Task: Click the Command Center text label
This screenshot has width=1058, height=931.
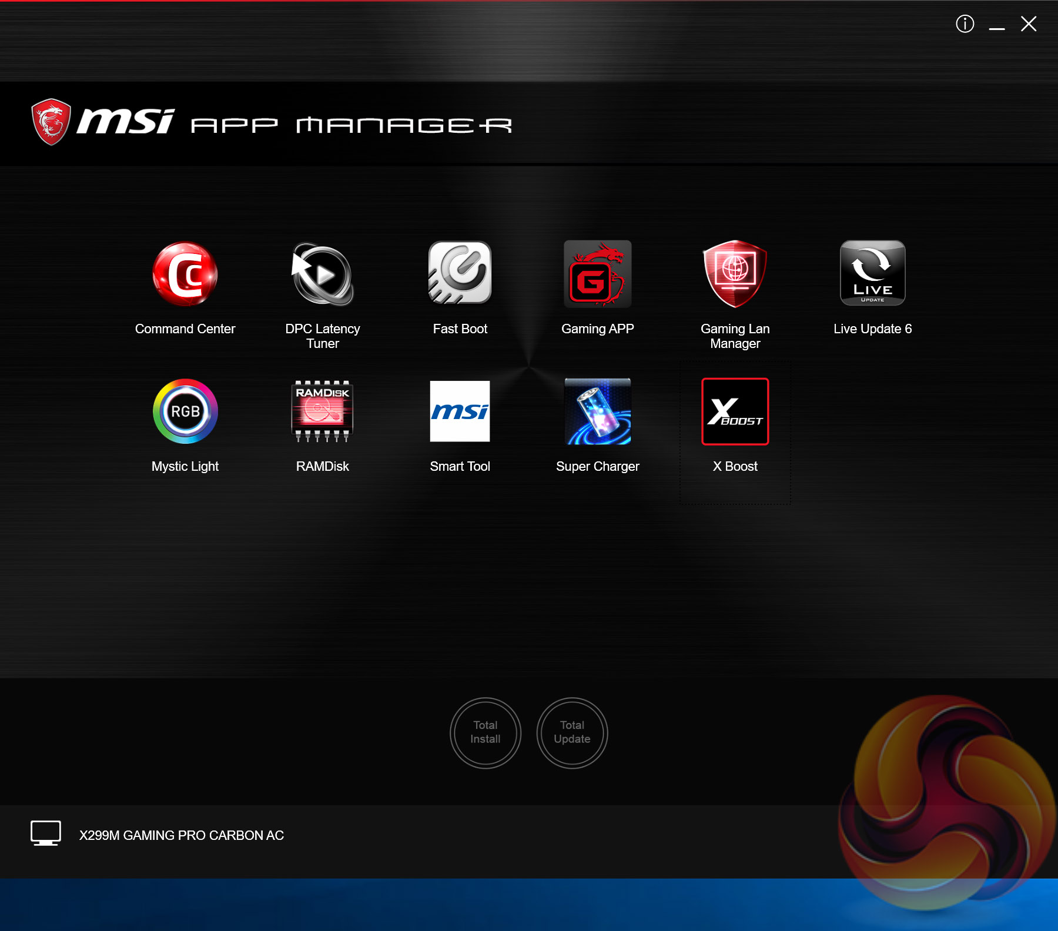Action: point(185,329)
